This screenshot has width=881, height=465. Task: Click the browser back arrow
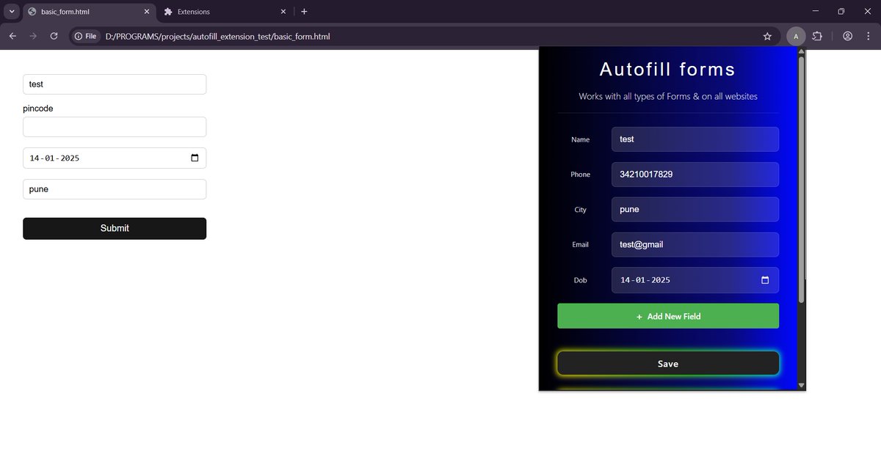click(x=12, y=36)
